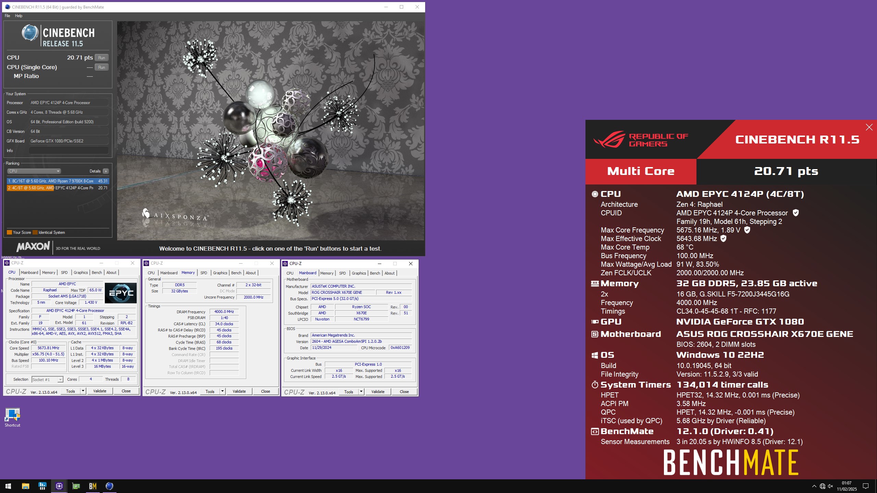Click the Core Speed value 5673.81 MHz

48,348
